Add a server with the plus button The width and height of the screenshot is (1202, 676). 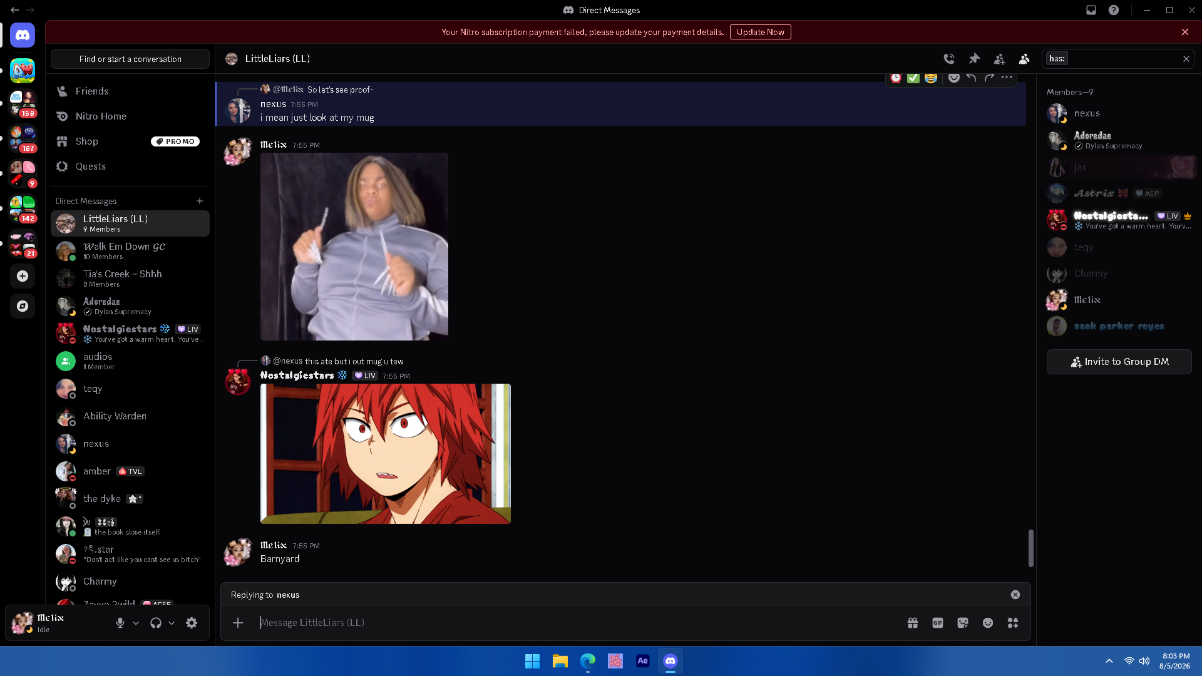pyautogui.click(x=23, y=276)
